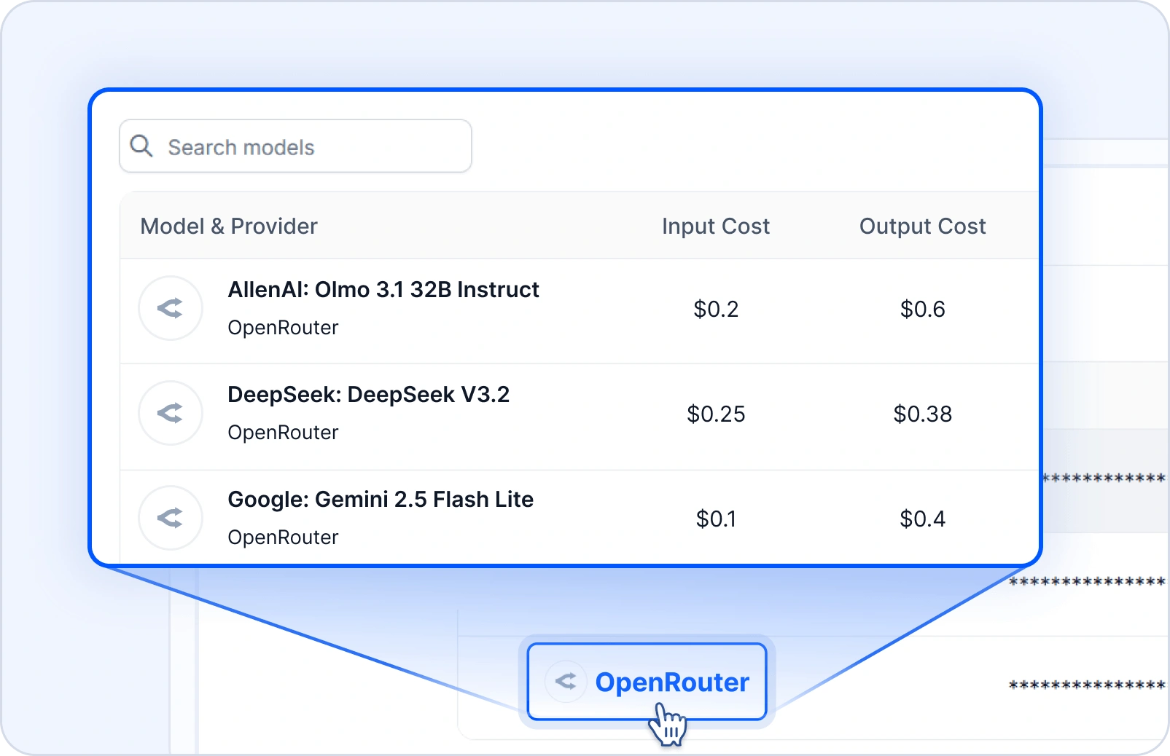Click the magnifying glass search icon
This screenshot has width=1170, height=756.
point(142,146)
